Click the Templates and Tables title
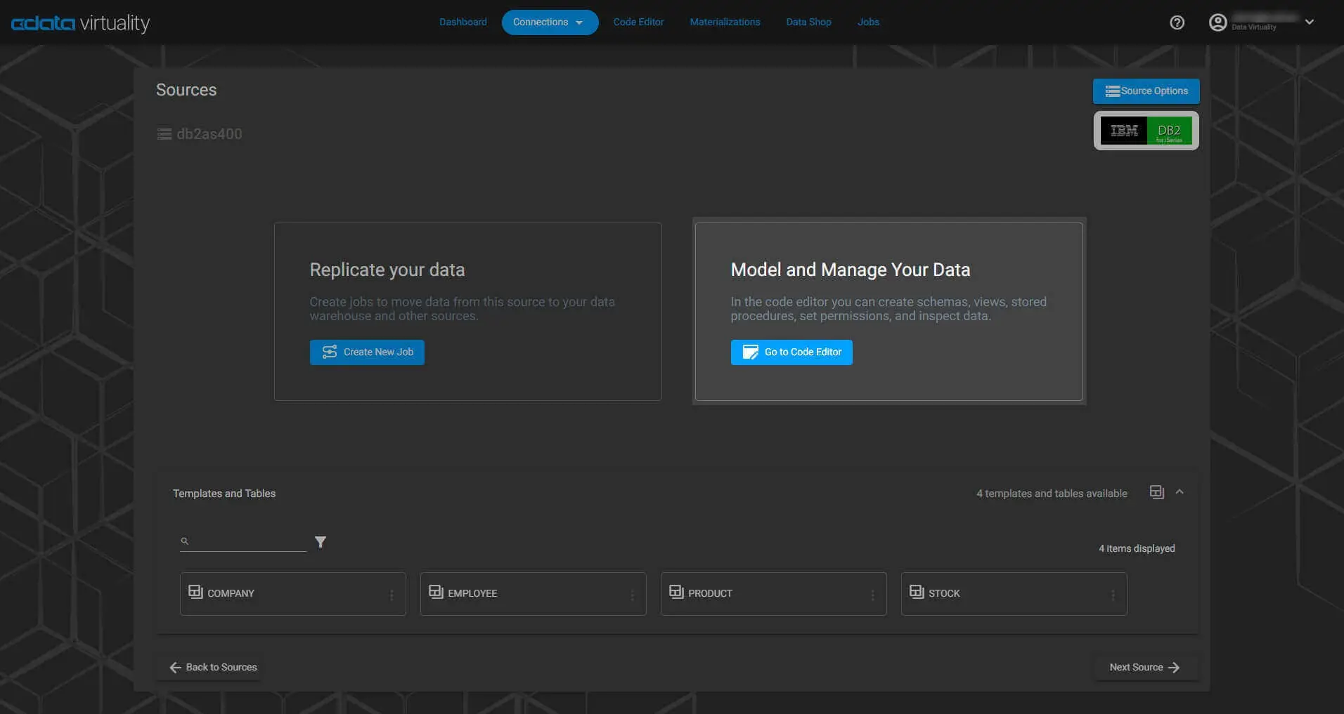Image resolution: width=1344 pixels, height=714 pixels. pos(224,494)
